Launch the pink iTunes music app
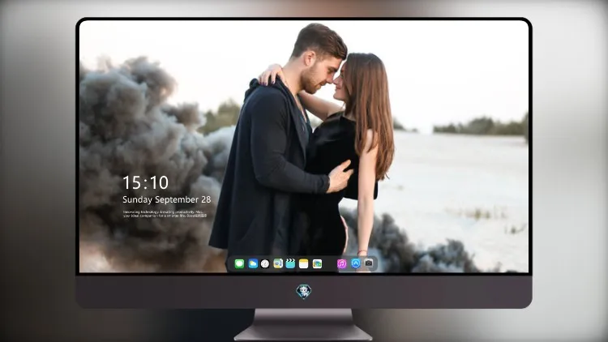Screen dimensions: 608x342 [x=341, y=263]
